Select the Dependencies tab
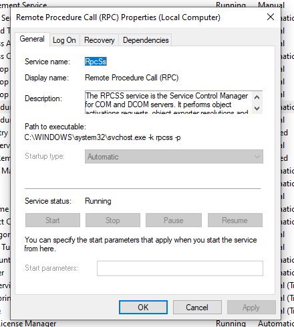294x327 pixels. (146, 40)
